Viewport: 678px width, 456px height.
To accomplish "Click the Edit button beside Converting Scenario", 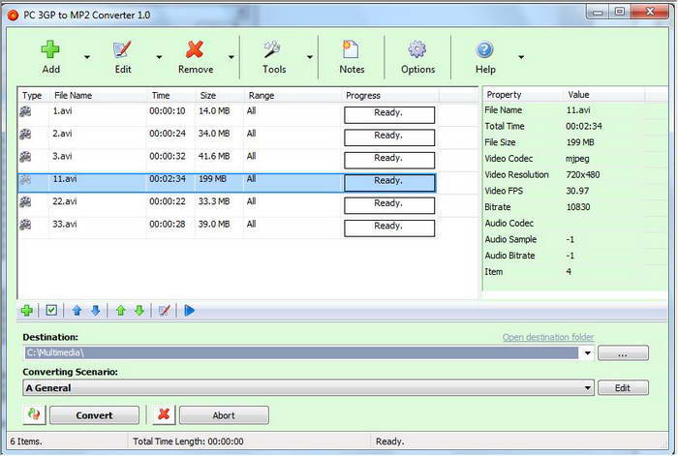I will click(x=623, y=387).
